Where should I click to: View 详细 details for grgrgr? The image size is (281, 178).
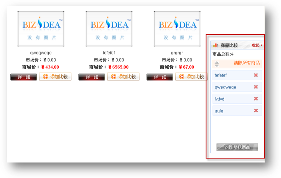coord(160,77)
